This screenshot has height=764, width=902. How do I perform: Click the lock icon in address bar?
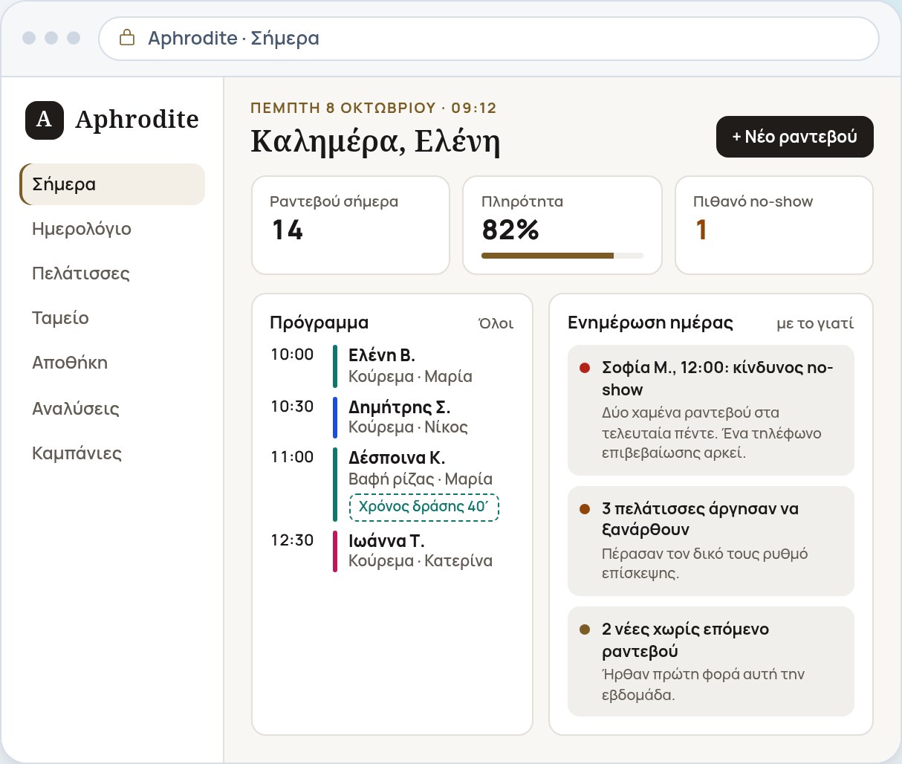click(x=127, y=38)
